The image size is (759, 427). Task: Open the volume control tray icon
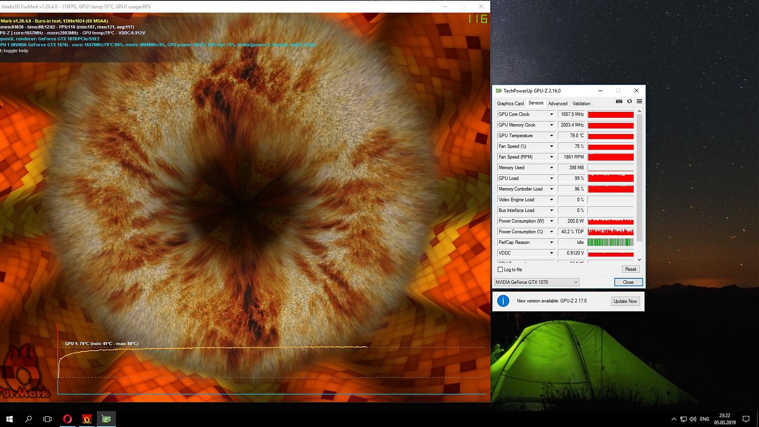pos(693,419)
